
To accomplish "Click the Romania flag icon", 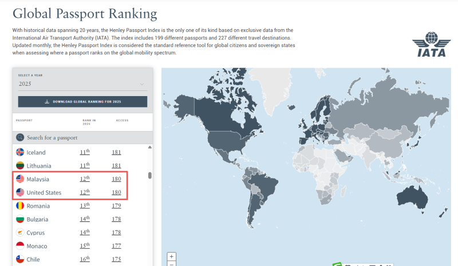I will point(20,206).
